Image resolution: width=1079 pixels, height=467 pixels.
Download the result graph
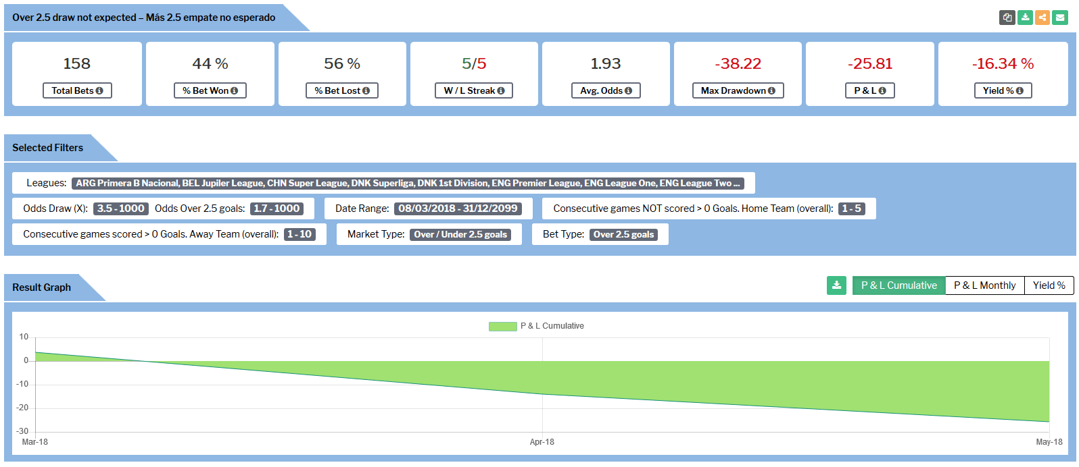tap(836, 285)
